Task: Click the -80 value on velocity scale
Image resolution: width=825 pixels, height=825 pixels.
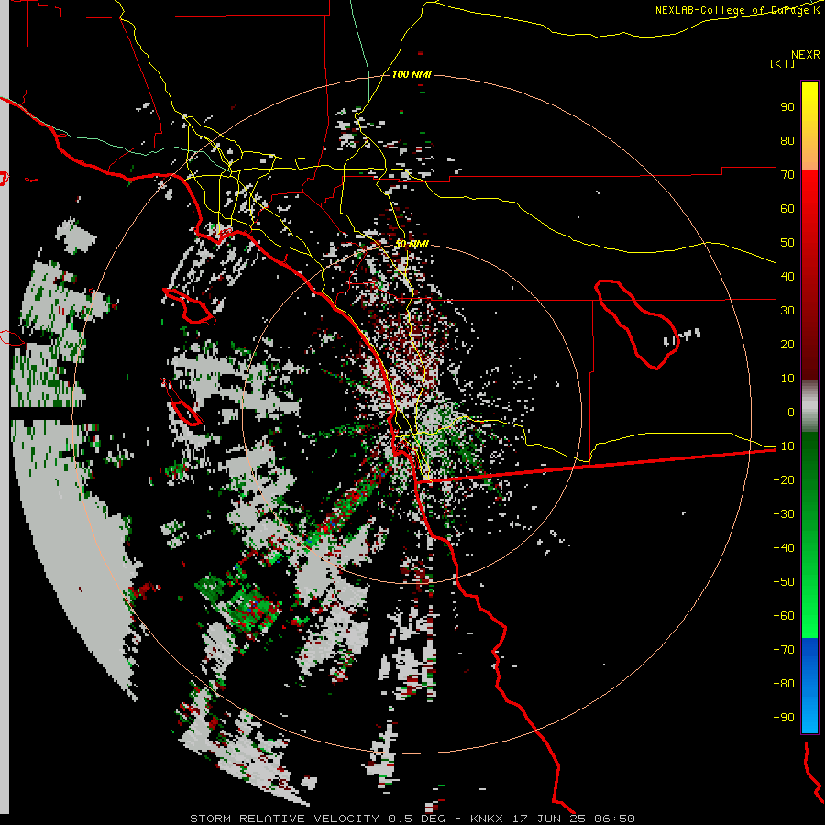Action: point(784,684)
